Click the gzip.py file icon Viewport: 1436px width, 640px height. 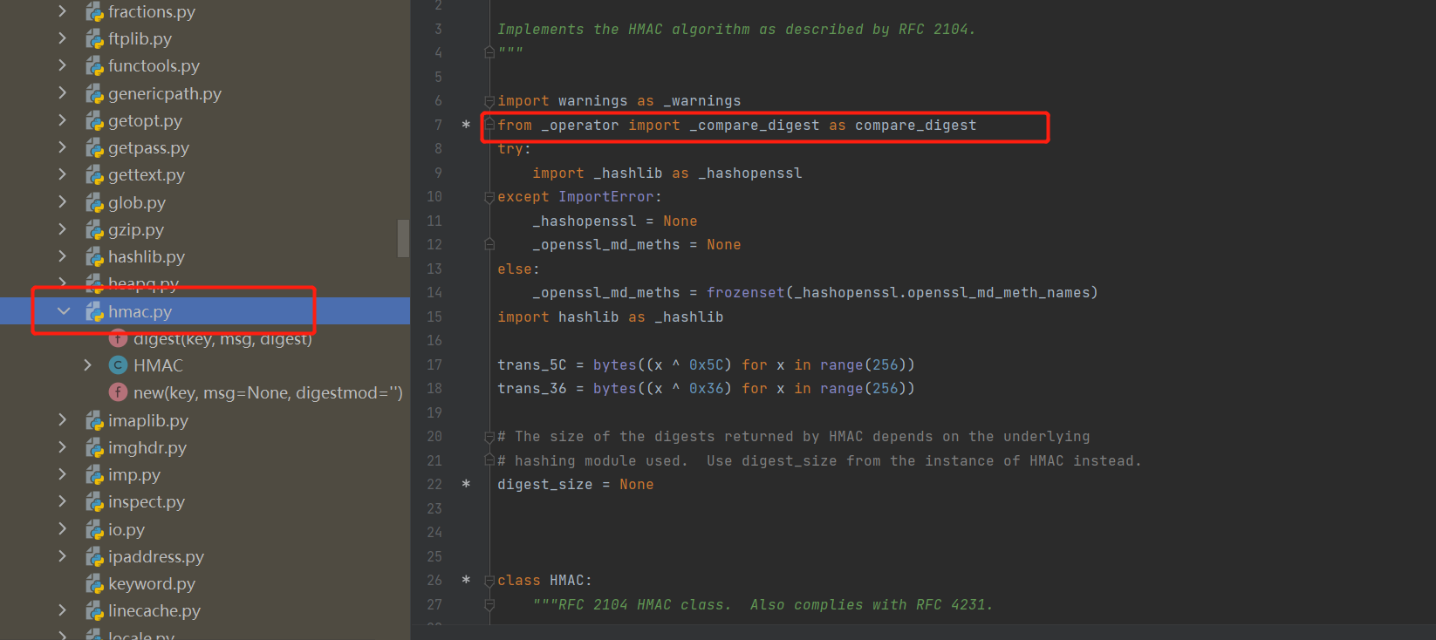coord(94,230)
